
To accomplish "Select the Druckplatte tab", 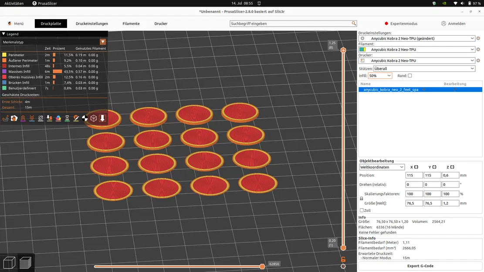I will [51, 24].
